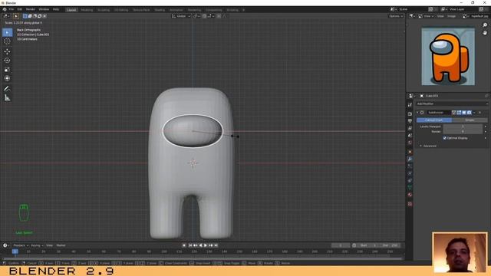Open the Physics properties tab
The height and width of the screenshot is (276, 491).
pos(410,173)
